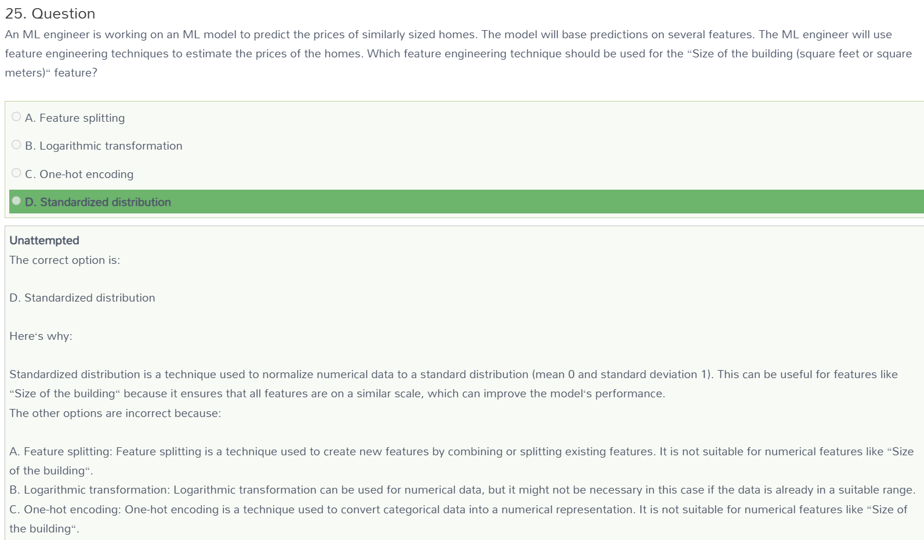Click empty green area right of option D
This screenshot has width=924, height=540.
tap(545, 202)
